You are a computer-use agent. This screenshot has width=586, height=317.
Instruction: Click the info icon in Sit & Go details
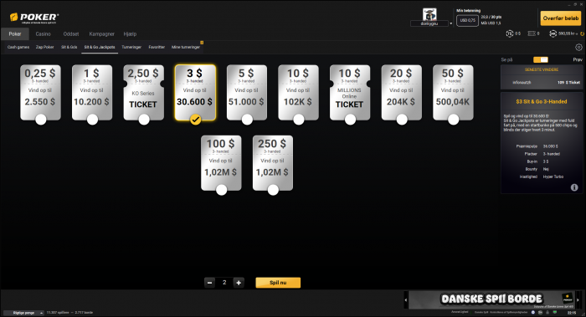[574, 187]
